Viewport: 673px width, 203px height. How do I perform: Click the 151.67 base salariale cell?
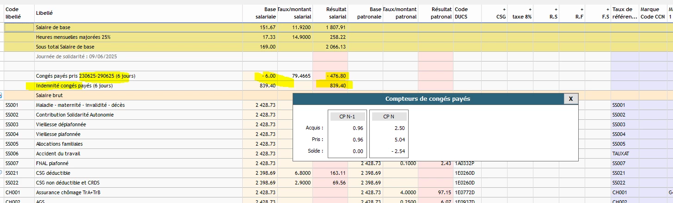click(260, 27)
